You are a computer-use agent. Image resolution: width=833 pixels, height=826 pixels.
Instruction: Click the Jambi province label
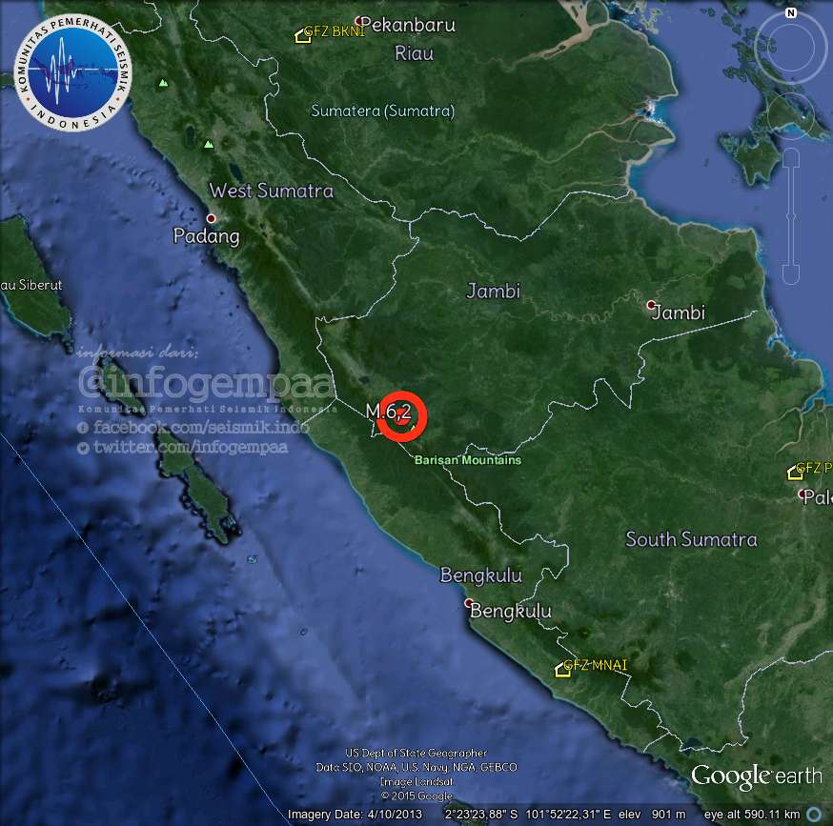(x=493, y=292)
